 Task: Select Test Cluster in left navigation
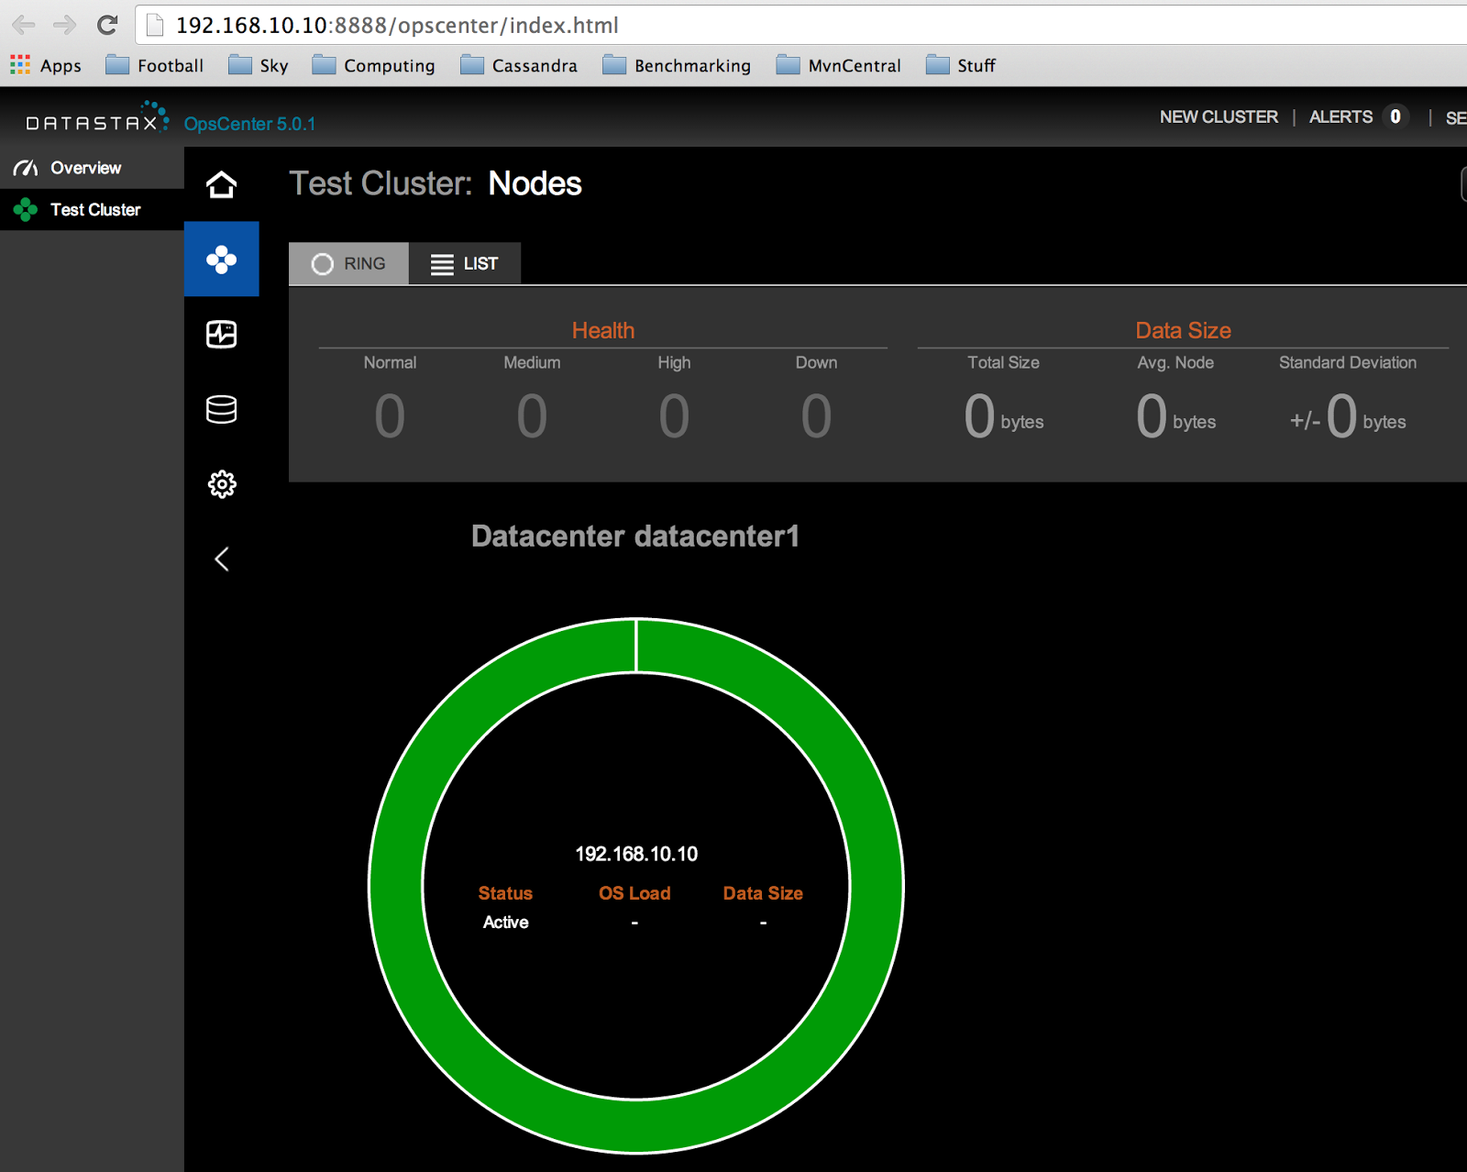pos(92,210)
